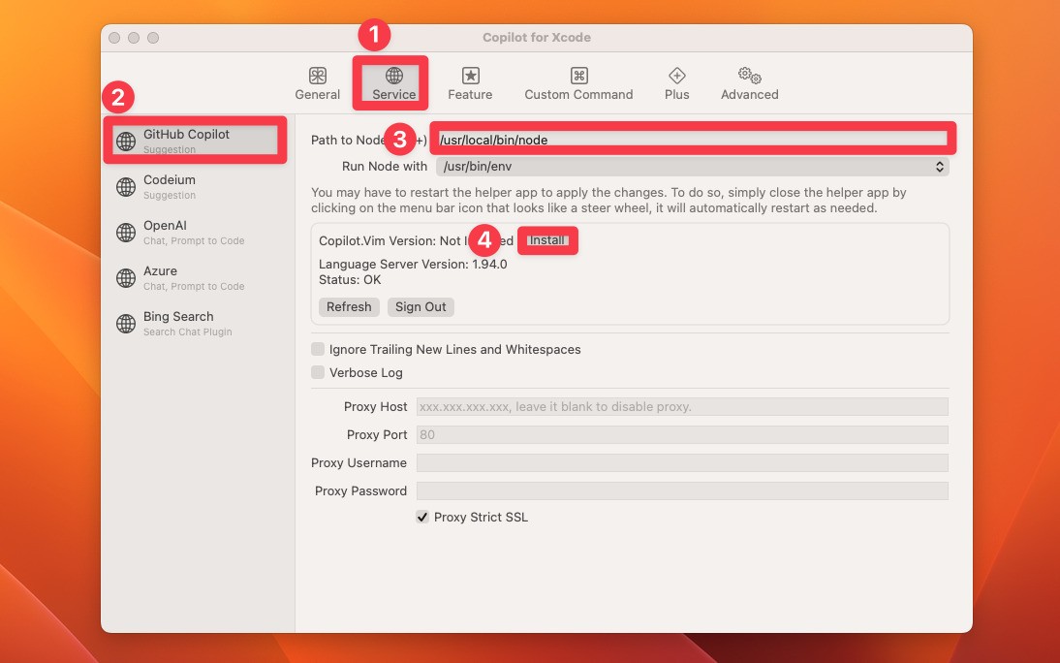Screen dimensions: 1060x663
Task: Refresh the Copilot connection status
Action: 349,306
